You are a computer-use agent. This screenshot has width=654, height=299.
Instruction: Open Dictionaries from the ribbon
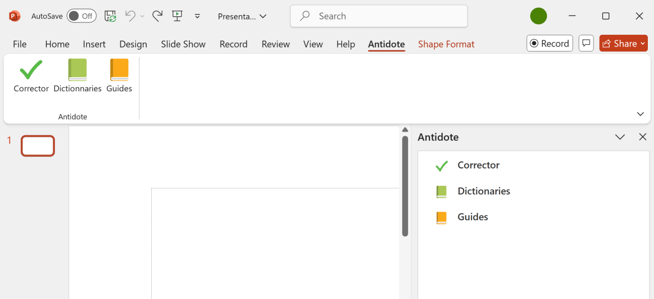point(77,71)
